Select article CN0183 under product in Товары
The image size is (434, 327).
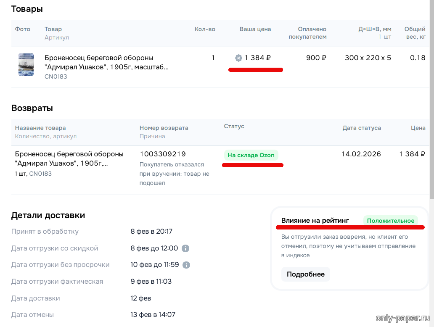point(56,77)
